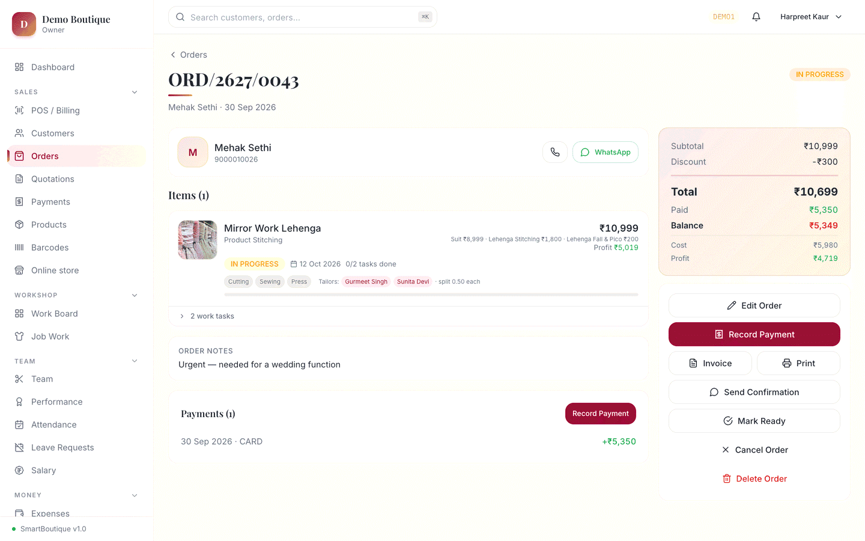Go to Customers in sidebar
The height and width of the screenshot is (541, 865).
pyautogui.click(x=76, y=133)
